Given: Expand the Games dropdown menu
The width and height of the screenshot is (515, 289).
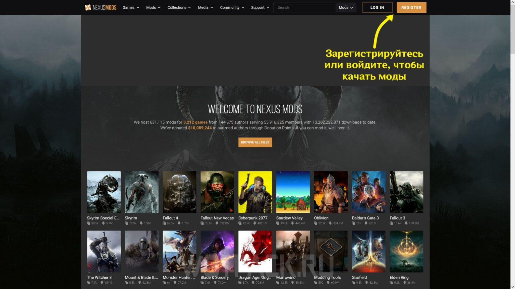Looking at the screenshot, I should 131,7.
